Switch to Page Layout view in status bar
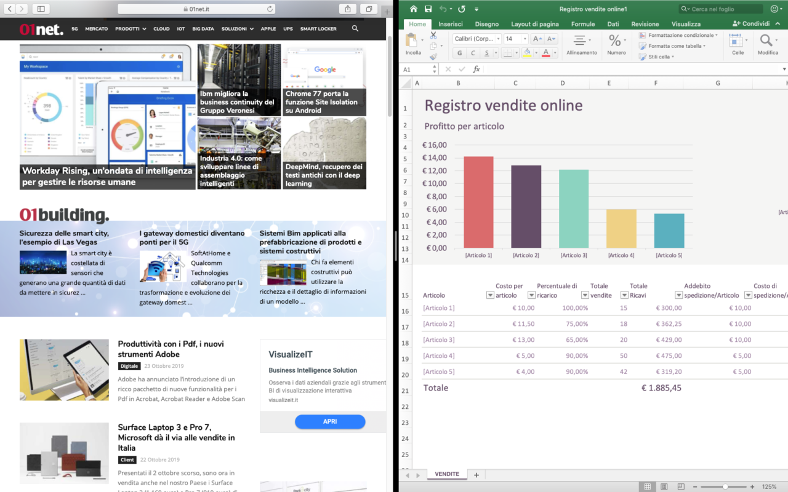 664,486
